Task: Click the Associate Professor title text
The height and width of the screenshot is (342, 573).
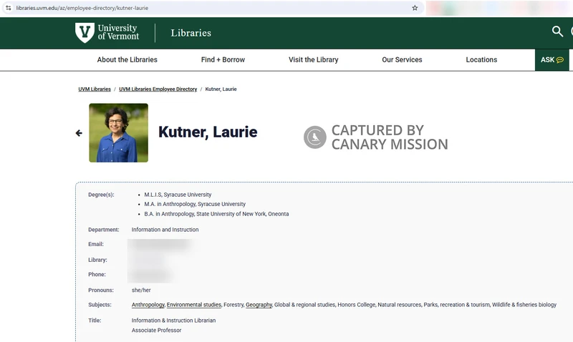Action: click(x=156, y=331)
